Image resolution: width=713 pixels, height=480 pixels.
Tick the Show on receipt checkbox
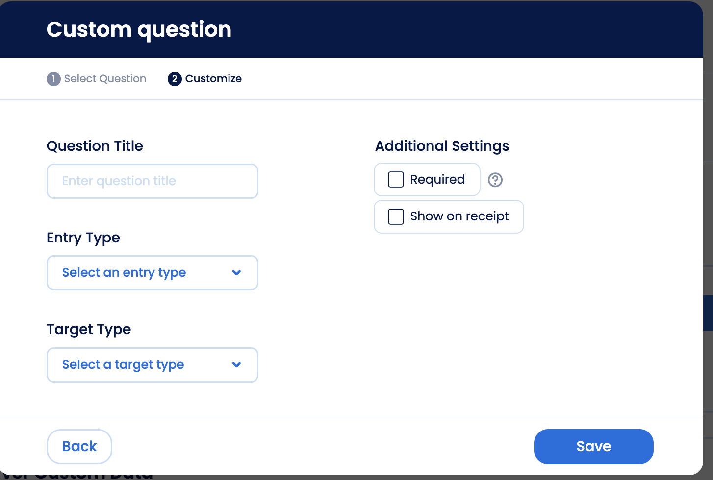[x=396, y=216]
